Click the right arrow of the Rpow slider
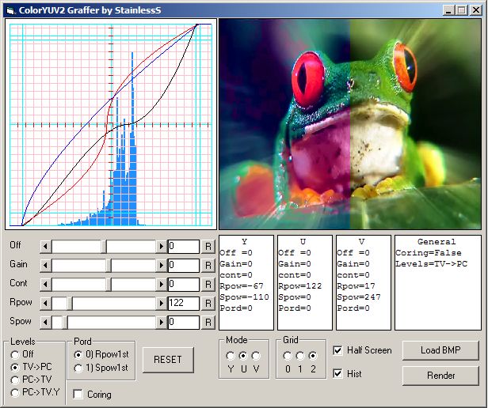This screenshot has height=408, width=488. pos(161,304)
